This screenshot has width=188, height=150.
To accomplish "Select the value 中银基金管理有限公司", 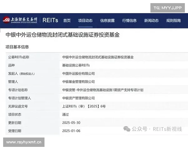I will [x=78, y=82].
